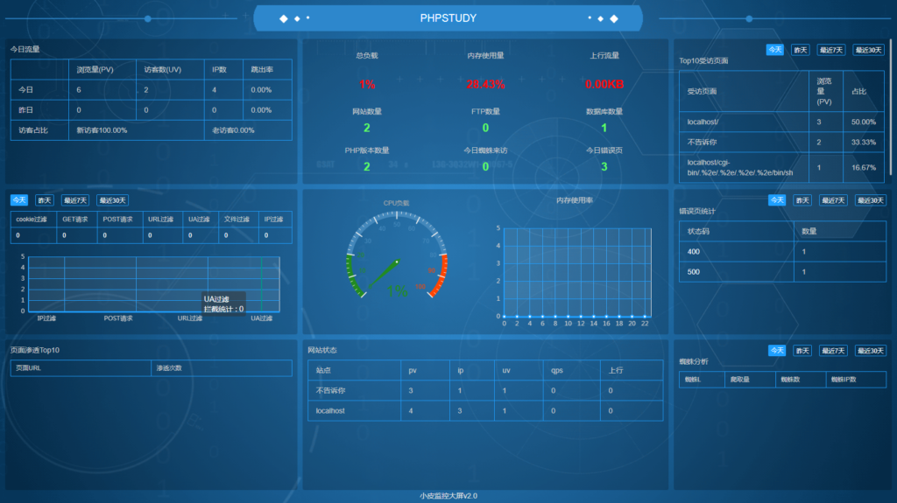Viewport: 897px width, 503px height.
Task: Select 昨天 tab in Top10受访页面 panel
Action: (x=801, y=50)
